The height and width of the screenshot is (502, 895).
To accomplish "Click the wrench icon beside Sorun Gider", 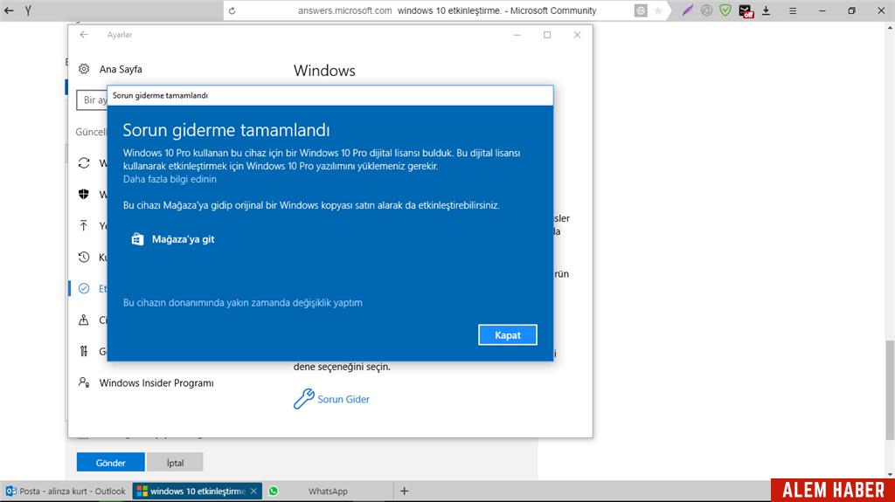I will pyautogui.click(x=303, y=399).
